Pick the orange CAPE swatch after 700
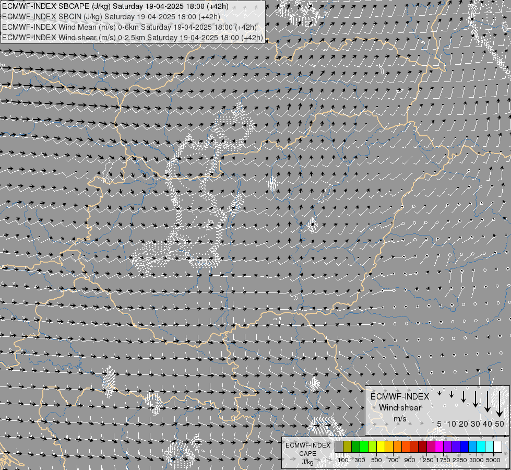The image size is (511, 470). (398, 447)
